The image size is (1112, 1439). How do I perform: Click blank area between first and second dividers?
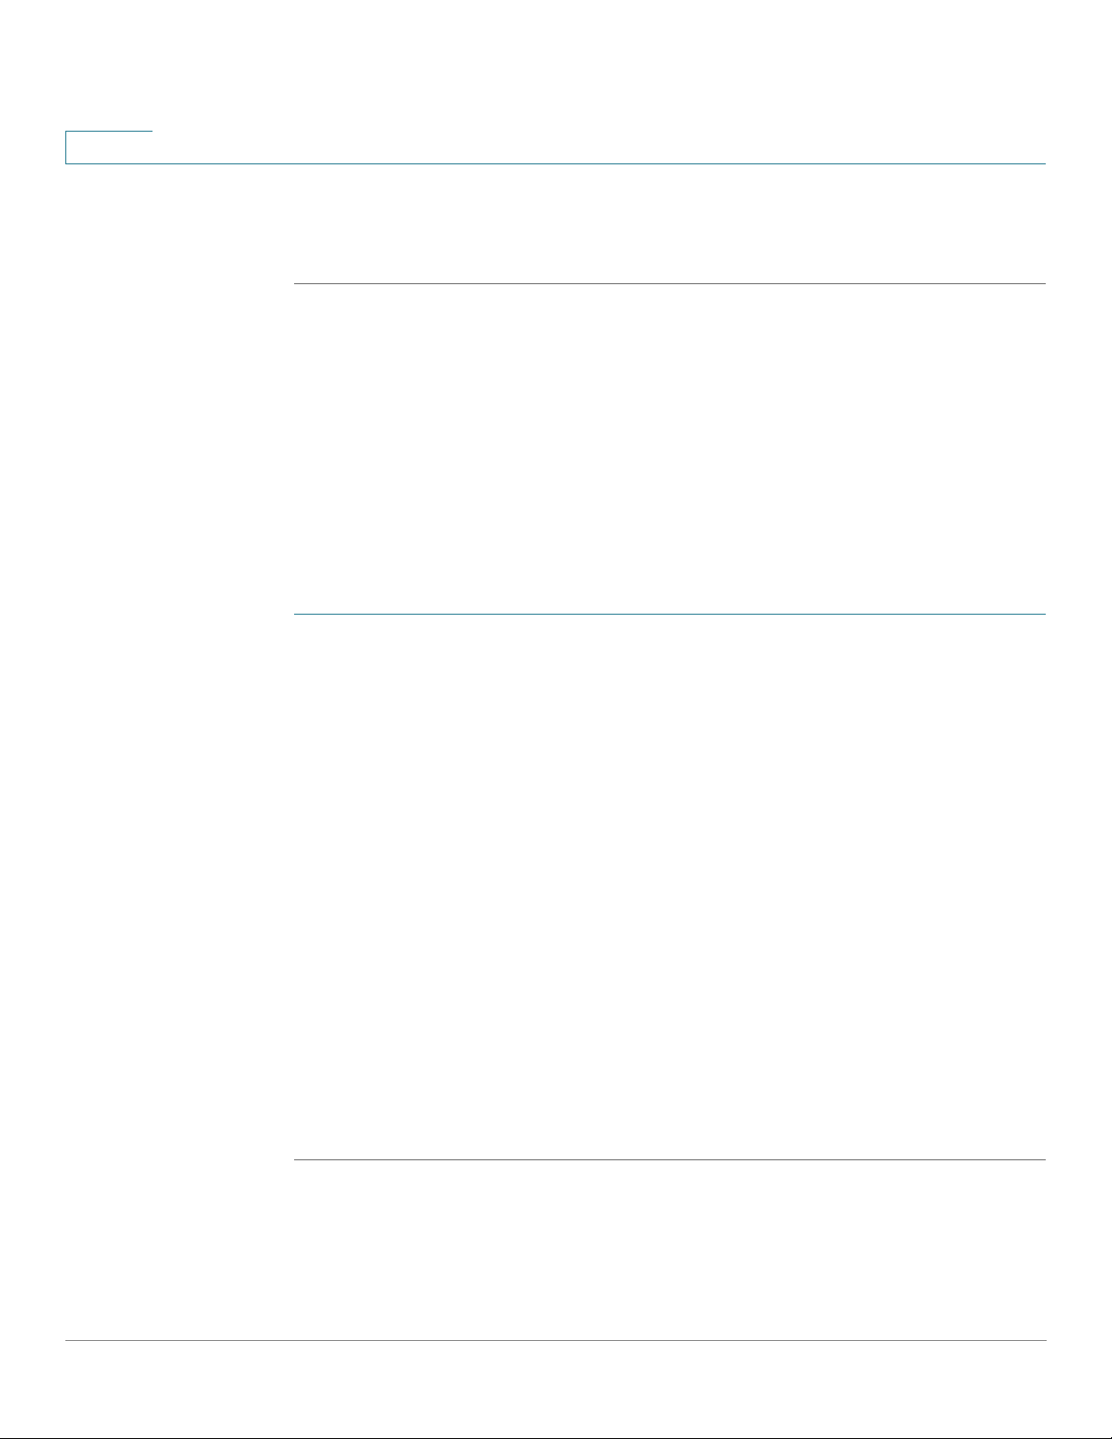click(x=670, y=449)
